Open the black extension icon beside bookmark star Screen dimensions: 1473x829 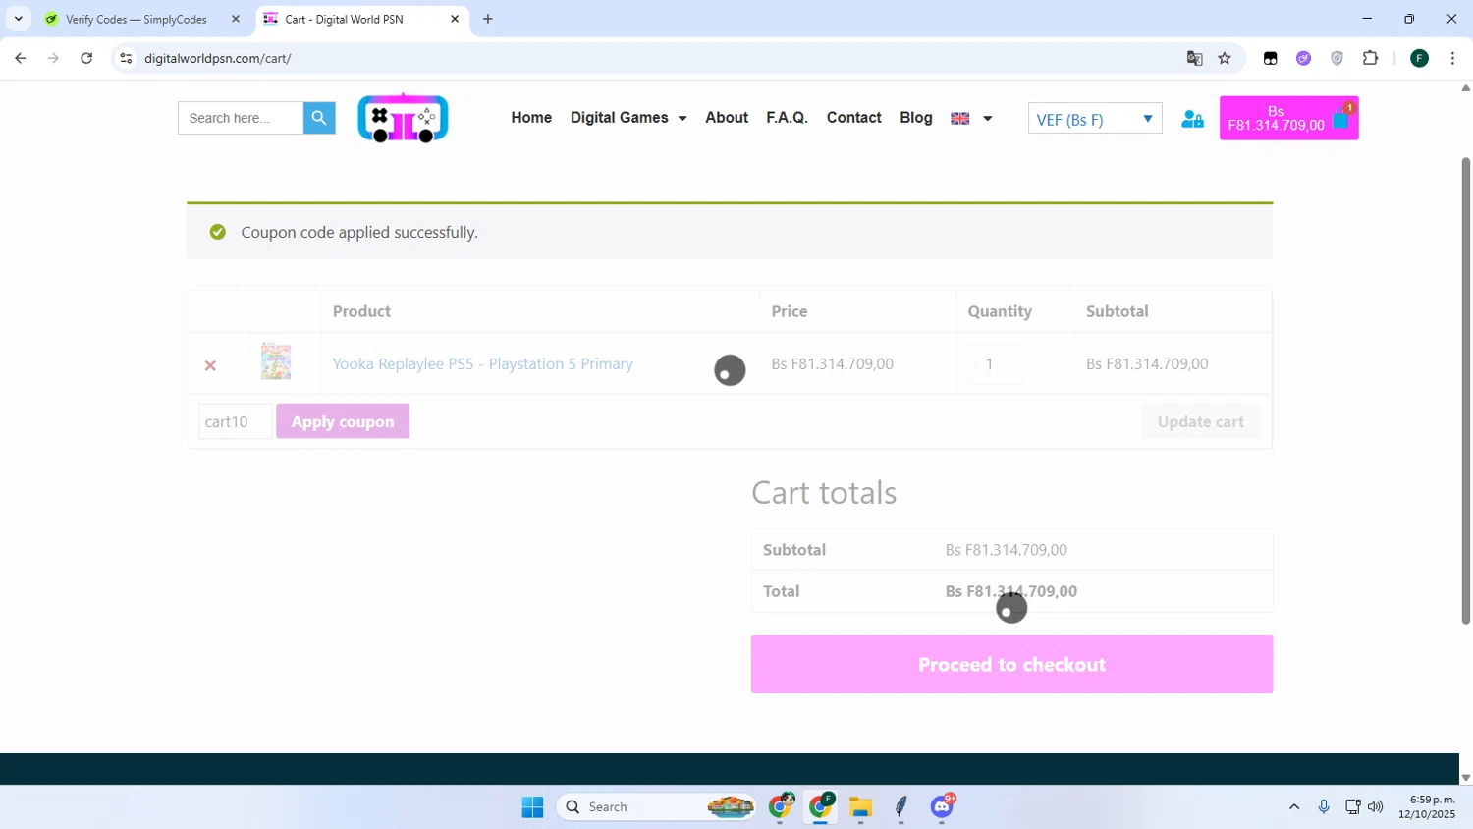tap(1270, 58)
